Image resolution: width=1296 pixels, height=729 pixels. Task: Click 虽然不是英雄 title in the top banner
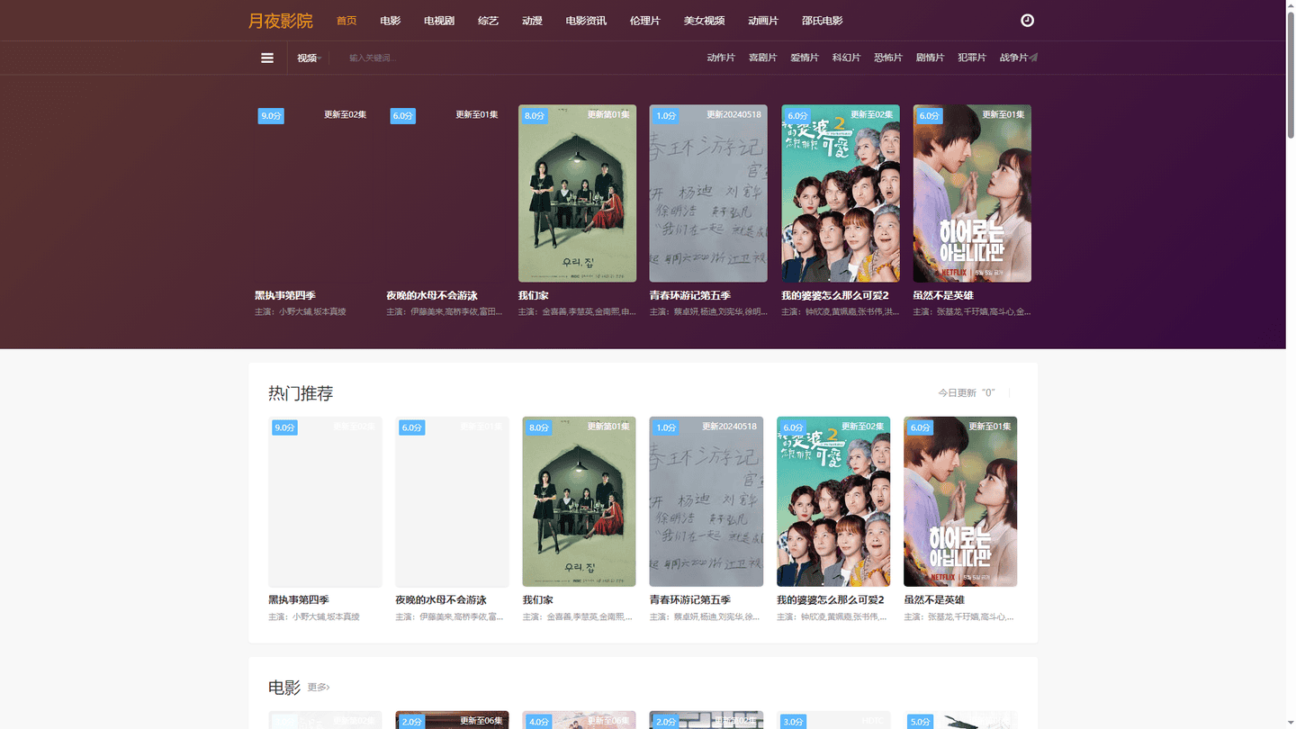(x=943, y=295)
